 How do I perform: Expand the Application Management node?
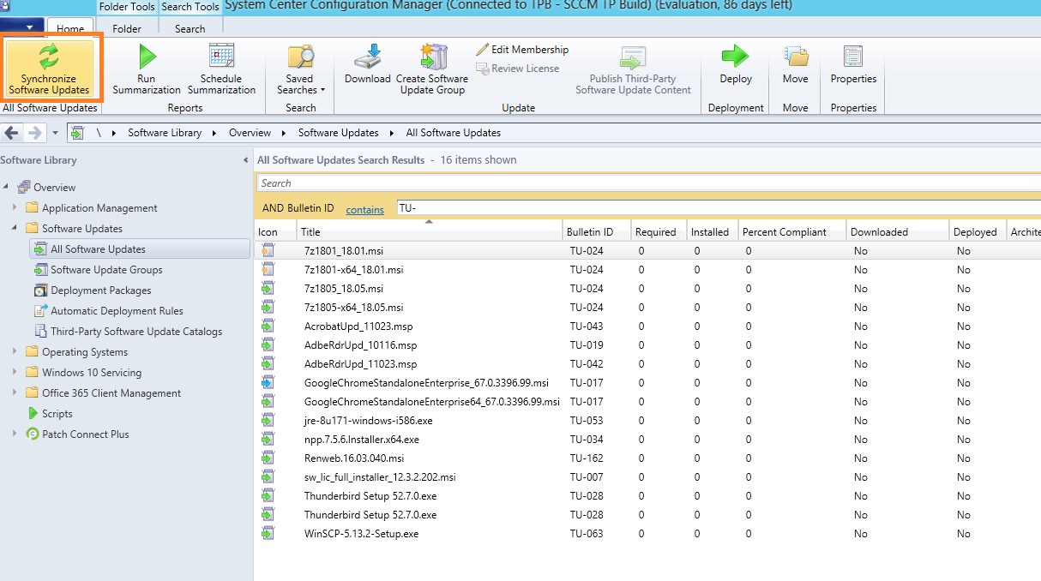15,208
